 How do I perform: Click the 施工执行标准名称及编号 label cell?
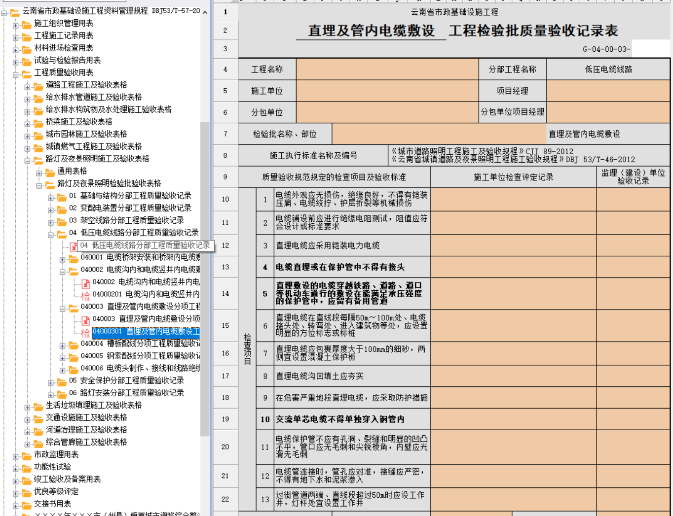point(313,156)
